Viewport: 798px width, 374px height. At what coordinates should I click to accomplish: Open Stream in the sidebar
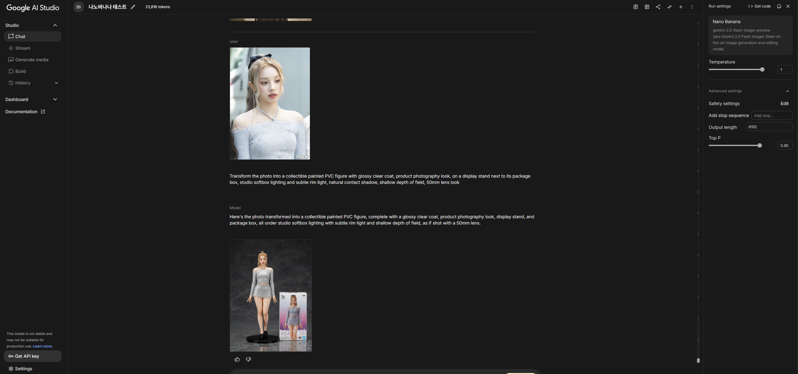(23, 48)
